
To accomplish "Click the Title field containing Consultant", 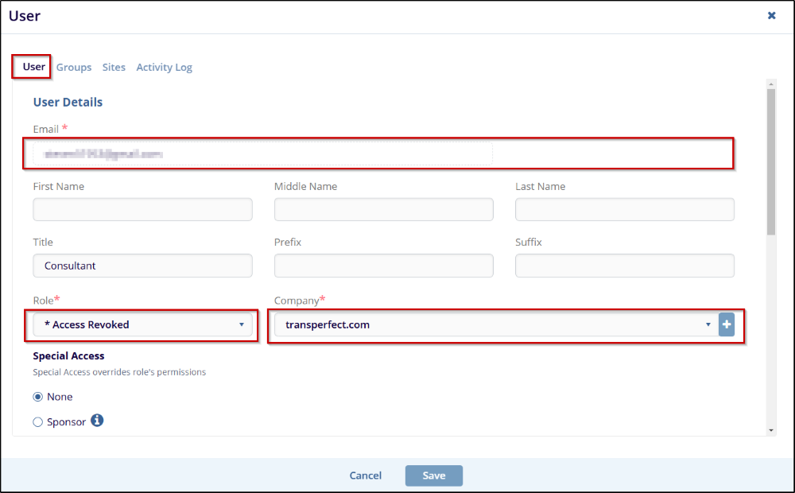I will 143,266.
